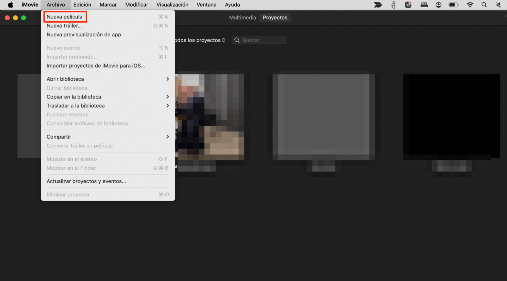Open the iMovie application menu

pos(30,5)
